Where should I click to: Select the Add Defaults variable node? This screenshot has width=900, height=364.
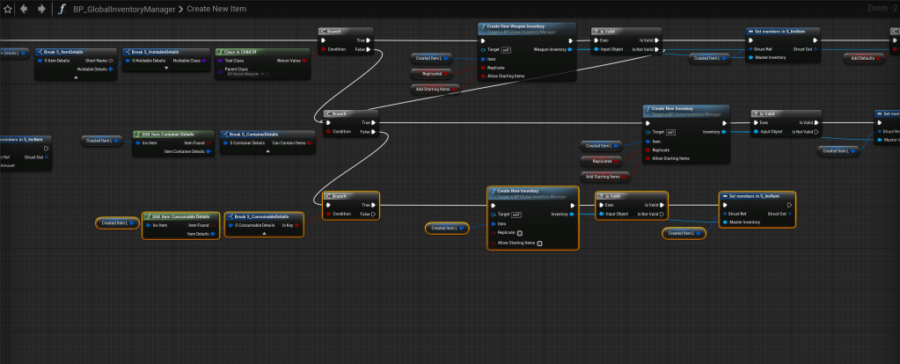(x=864, y=58)
